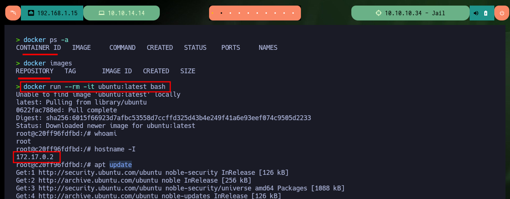The height and width of the screenshot is (199, 510).
Task: Click the crosshair target icon for 10.10.10.34
Action: tap(379, 13)
